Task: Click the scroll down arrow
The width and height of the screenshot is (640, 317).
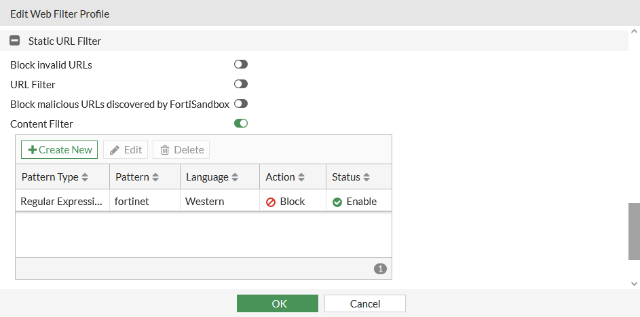Action: [634, 283]
